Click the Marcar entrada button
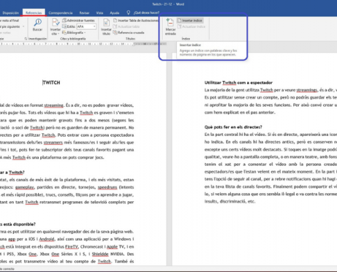 click(x=170, y=27)
